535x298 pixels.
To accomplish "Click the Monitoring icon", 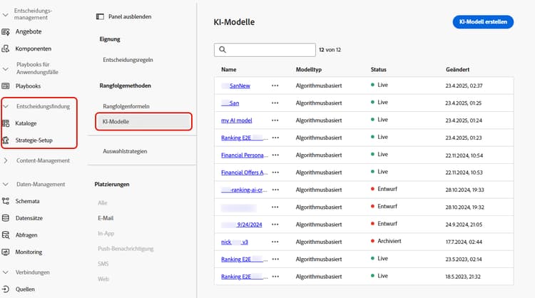I will (x=6, y=252).
